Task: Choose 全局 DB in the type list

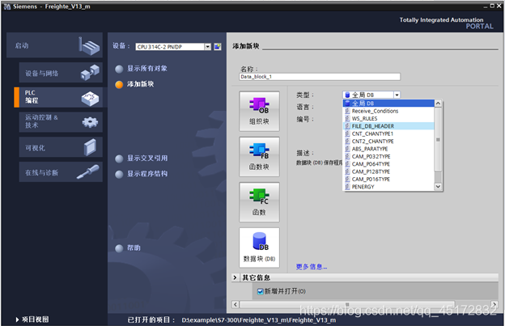Action: (x=388, y=103)
